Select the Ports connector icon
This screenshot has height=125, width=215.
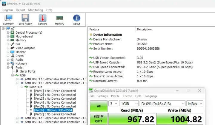[x=12, y=68]
